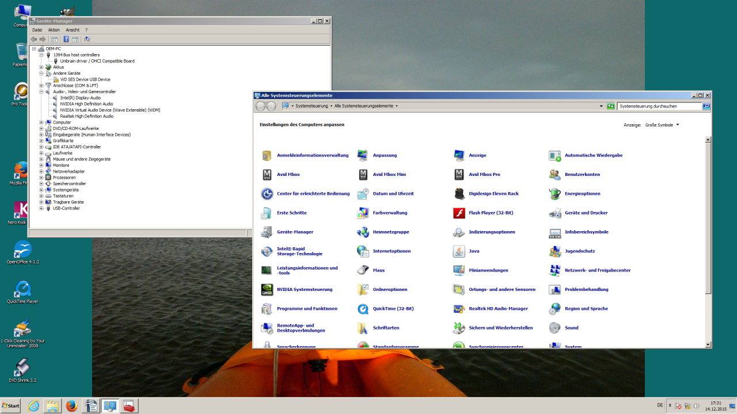Open the Realtek HD Audio-Manager icon
Image resolution: width=737 pixels, height=414 pixels.
pyautogui.click(x=459, y=309)
